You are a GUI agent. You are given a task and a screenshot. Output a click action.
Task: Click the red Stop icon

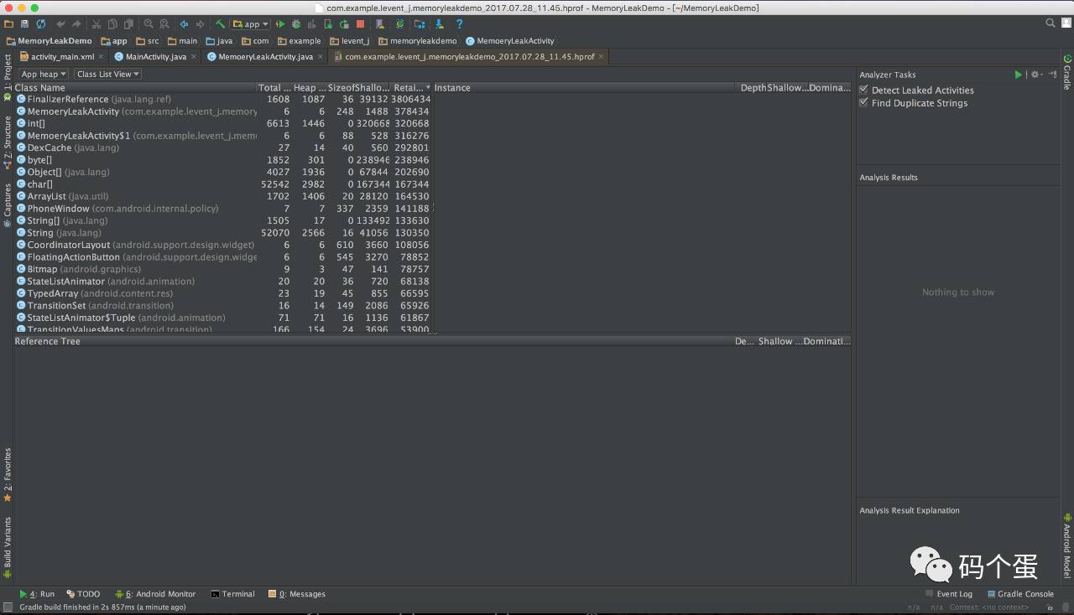(361, 24)
